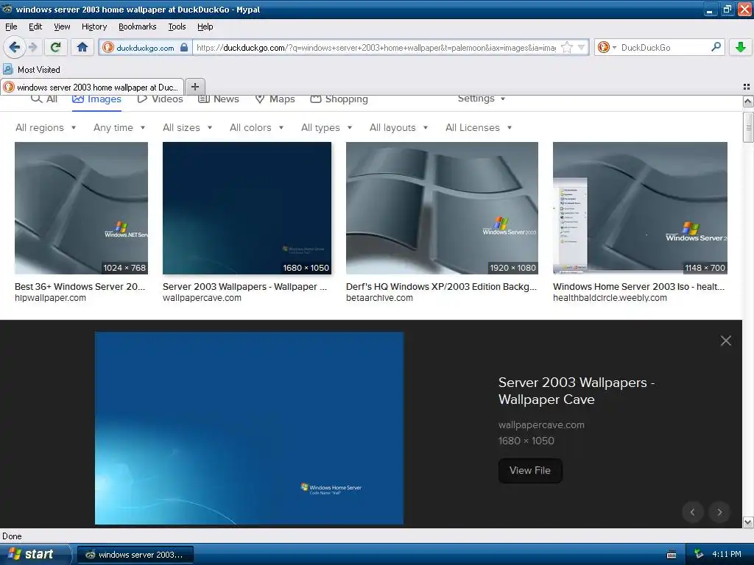
Task: Click the on-screen keyboard tray icon
Action: click(672, 555)
